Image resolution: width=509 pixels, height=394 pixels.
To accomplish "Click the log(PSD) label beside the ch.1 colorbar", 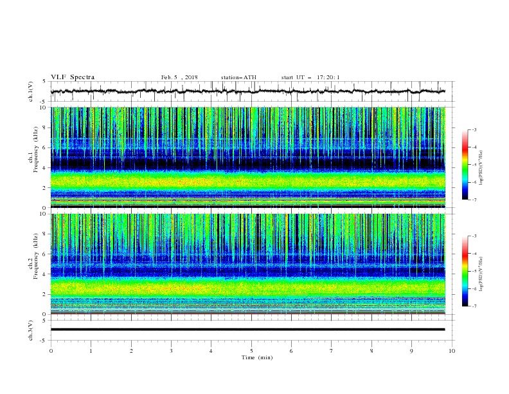I will point(481,168).
